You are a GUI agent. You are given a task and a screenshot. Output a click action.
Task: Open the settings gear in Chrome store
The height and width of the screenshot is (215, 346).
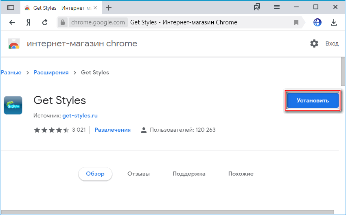coord(314,43)
